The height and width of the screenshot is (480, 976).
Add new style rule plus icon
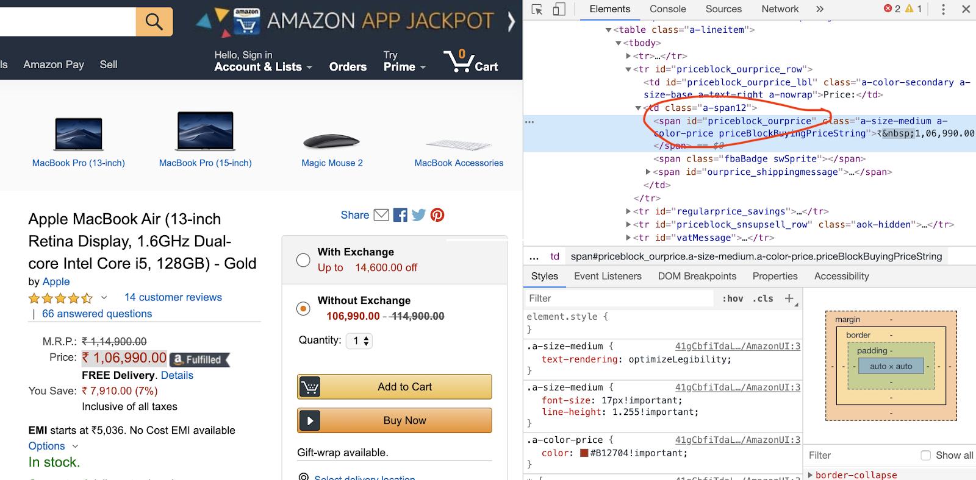point(789,298)
